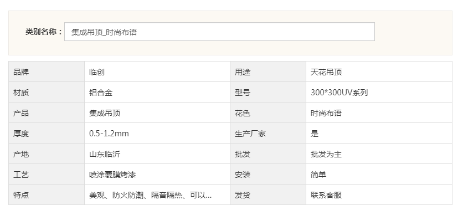Click the 类别名称 field label
Viewport: 458px width, 215px height.
coord(44,32)
